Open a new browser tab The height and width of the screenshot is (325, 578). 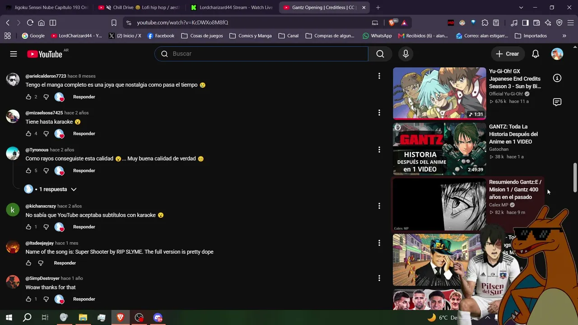378,8
